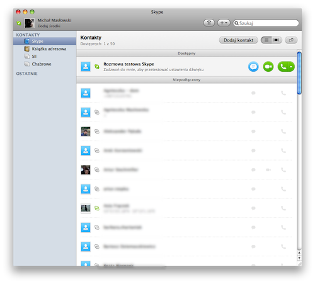The width and height of the screenshot is (315, 284).
Task: Call Rozmowa testowa Skype with green phone
Action: pyautogui.click(x=283, y=67)
